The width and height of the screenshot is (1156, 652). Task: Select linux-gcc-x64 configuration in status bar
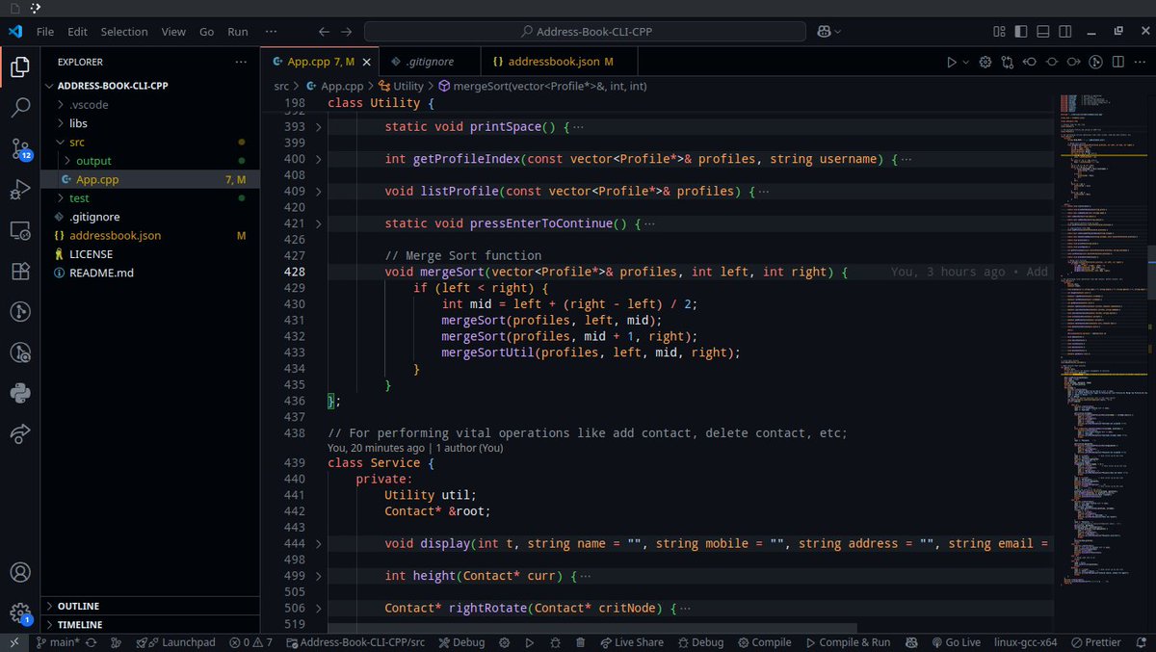coord(1025,642)
